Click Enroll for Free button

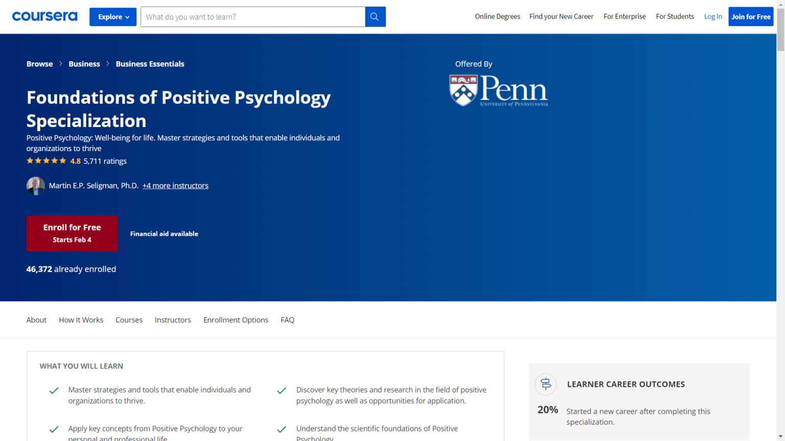[72, 233]
